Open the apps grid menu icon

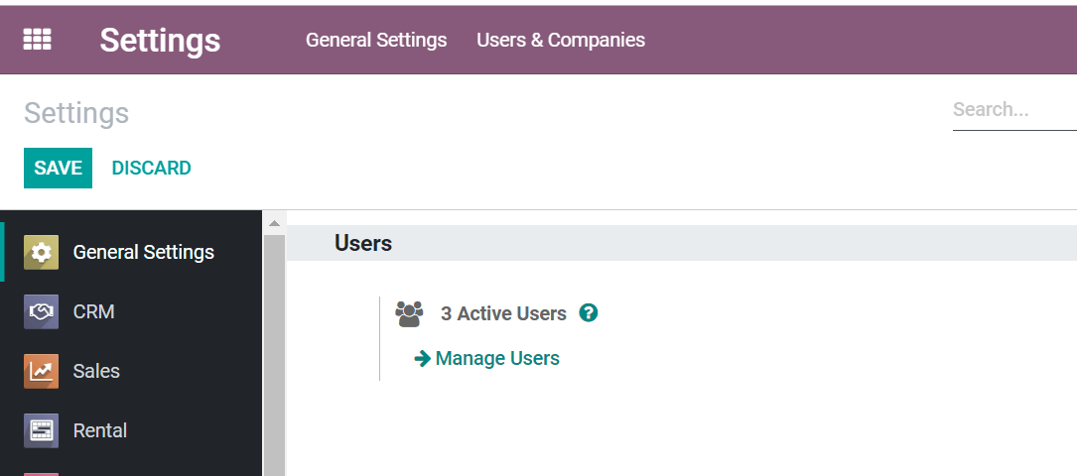click(37, 39)
